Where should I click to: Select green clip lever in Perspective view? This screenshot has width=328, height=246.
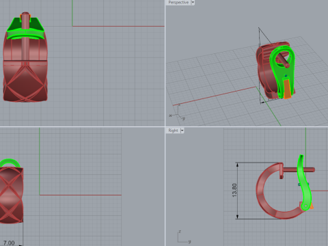(x=279, y=70)
